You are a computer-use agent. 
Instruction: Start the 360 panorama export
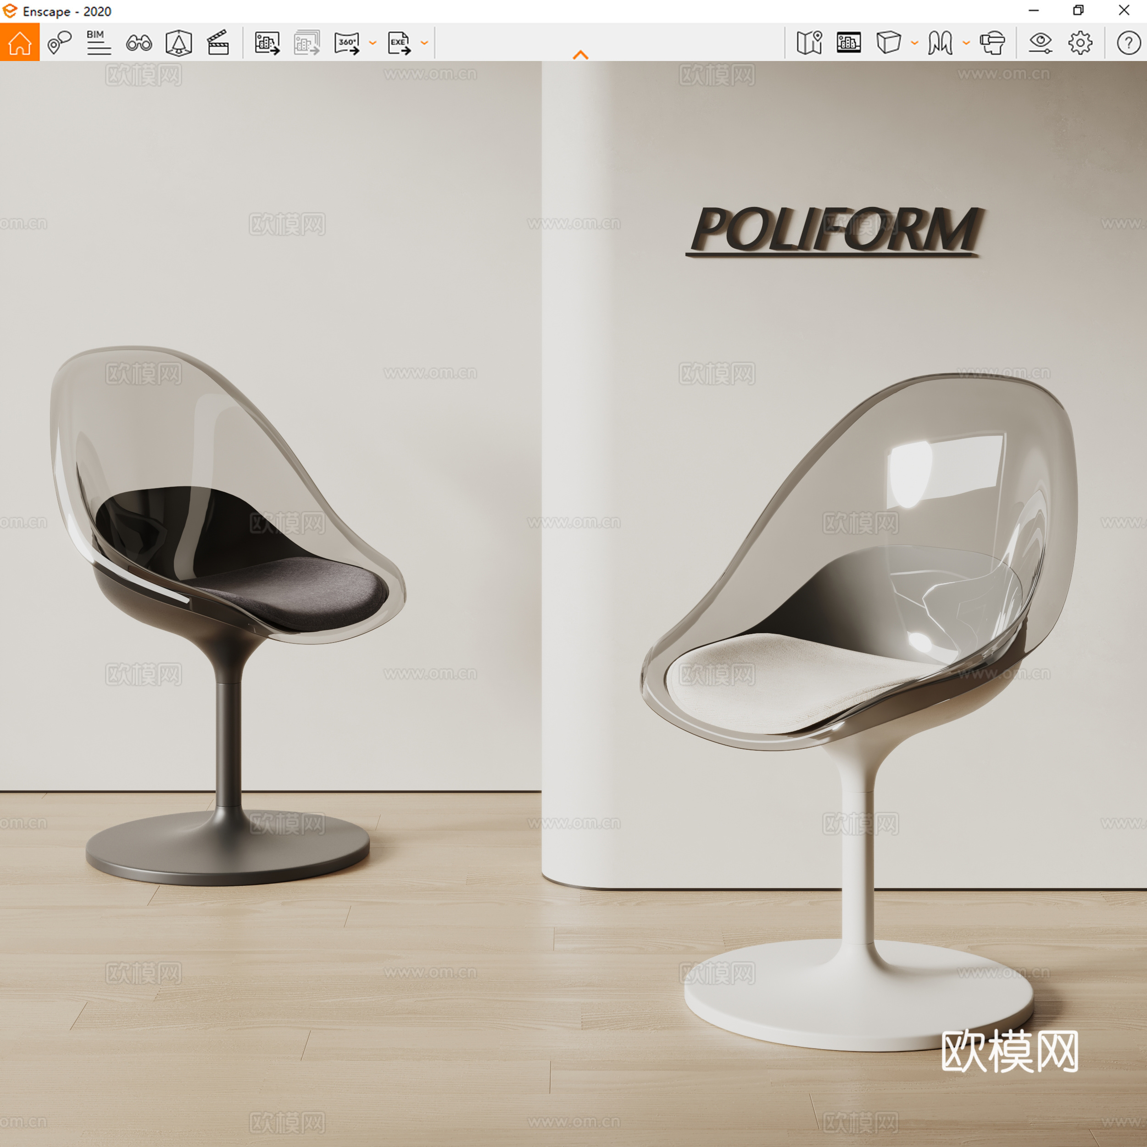pos(348,42)
